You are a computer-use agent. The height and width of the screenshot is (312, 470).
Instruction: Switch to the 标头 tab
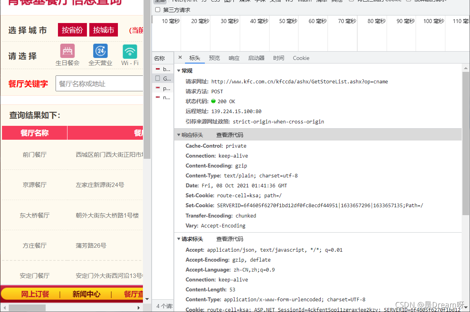195,58
